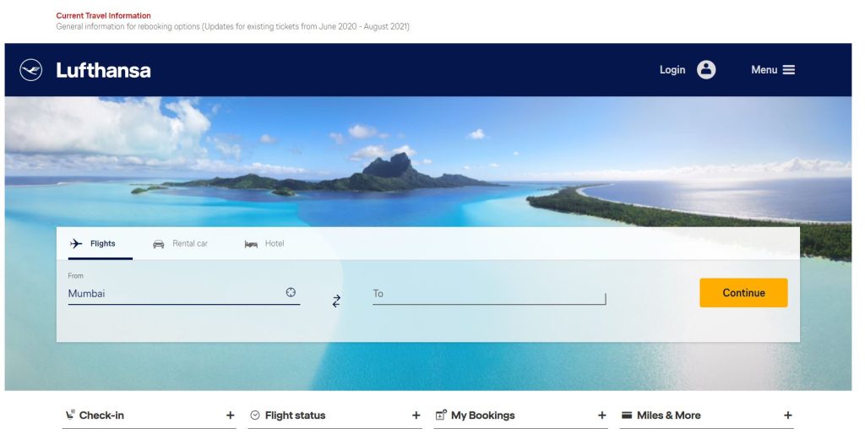Click the Login text link
Image resolution: width=865 pixels, height=434 pixels.
tap(672, 69)
